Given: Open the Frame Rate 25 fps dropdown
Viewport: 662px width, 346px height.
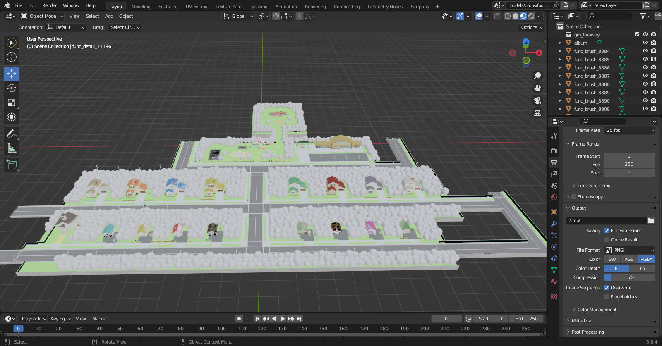Looking at the screenshot, I should tap(629, 130).
